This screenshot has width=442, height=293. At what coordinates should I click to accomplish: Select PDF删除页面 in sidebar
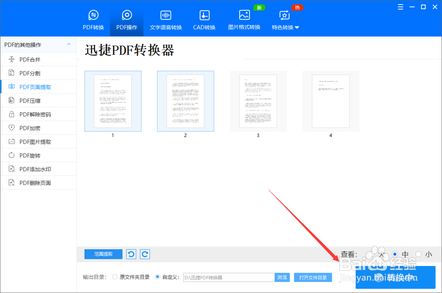pos(38,183)
